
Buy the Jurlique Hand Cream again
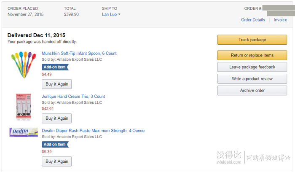(56, 118)
